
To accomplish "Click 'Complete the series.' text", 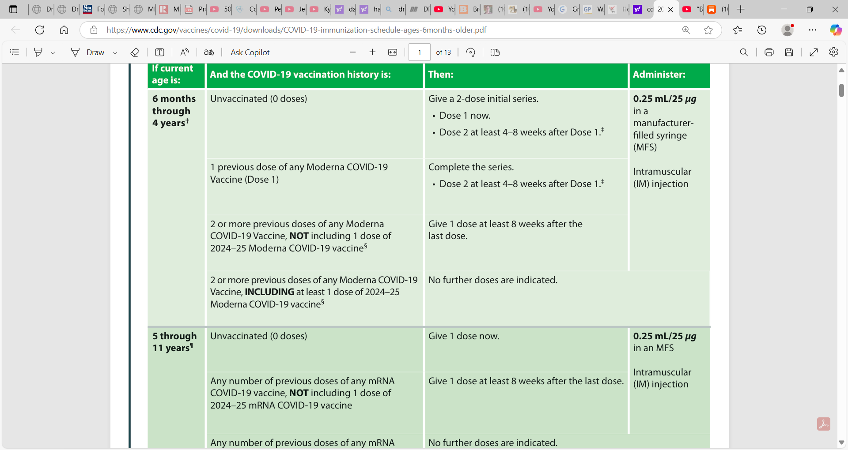I will 471,167.
